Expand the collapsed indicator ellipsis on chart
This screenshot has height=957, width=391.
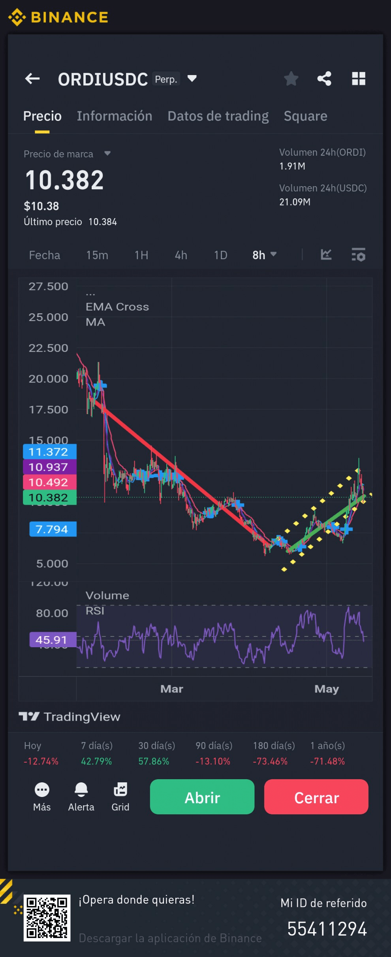pyautogui.click(x=90, y=294)
